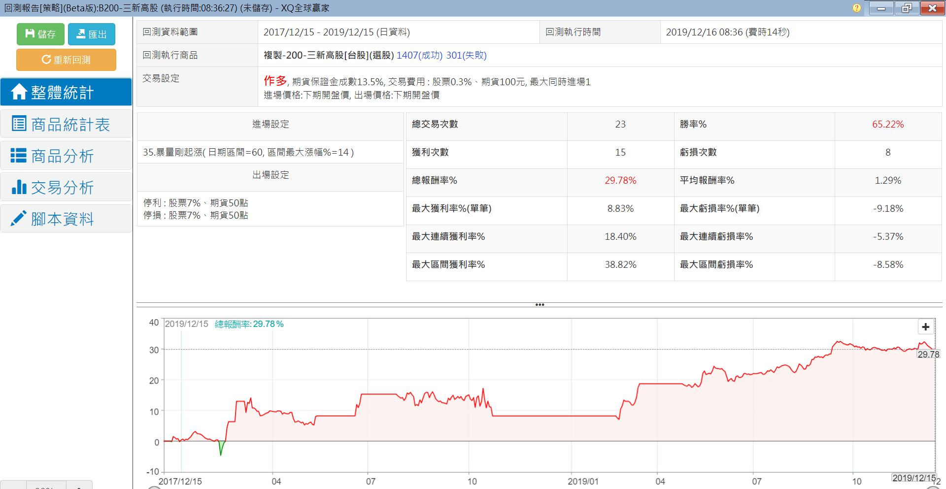The height and width of the screenshot is (489, 946).
Task: Click the 2019/12/15 date marker on chart axis
Action: (914, 478)
